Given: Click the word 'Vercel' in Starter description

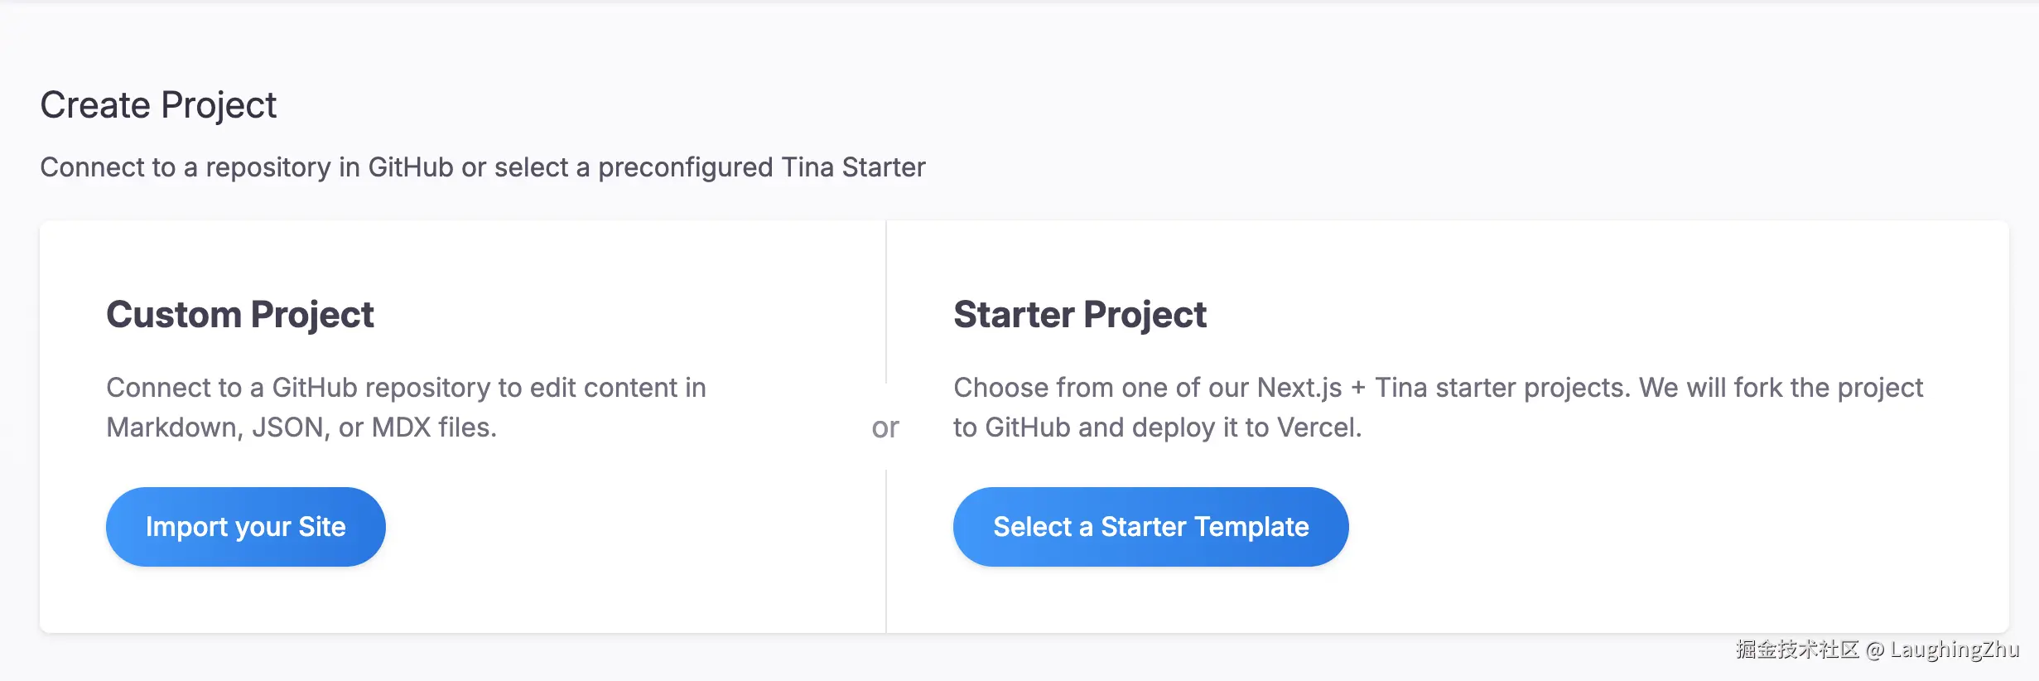Looking at the screenshot, I should click(1317, 427).
